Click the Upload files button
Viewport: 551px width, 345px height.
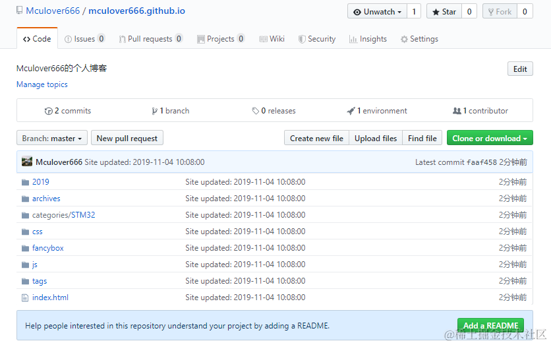click(376, 138)
